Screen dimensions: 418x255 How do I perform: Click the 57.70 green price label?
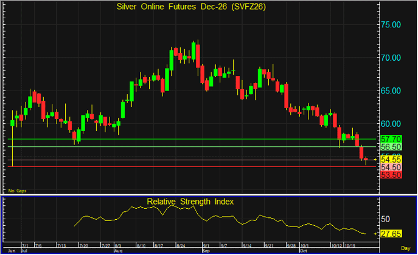pyautogui.click(x=391, y=139)
